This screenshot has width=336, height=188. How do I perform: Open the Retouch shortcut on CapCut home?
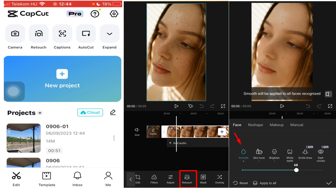point(39,34)
